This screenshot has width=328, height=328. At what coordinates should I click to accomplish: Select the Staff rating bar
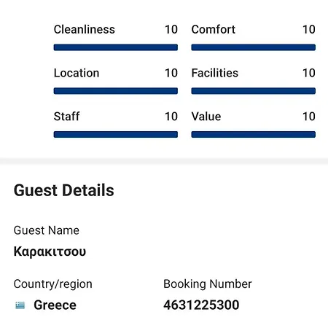(116, 134)
